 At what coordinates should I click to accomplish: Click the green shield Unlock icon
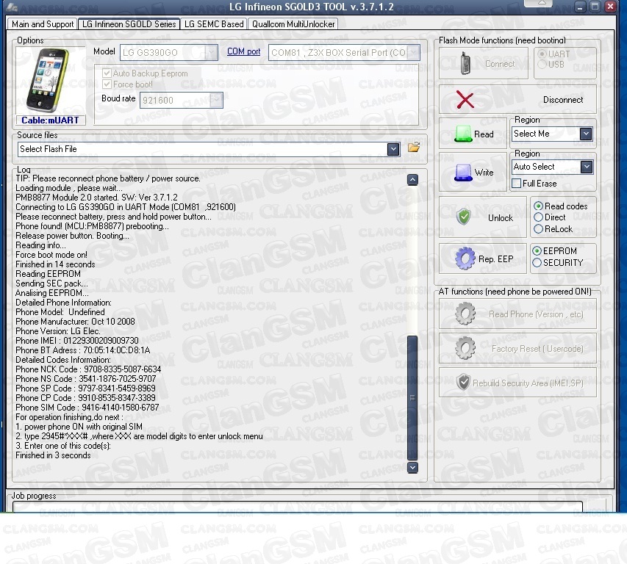464,217
